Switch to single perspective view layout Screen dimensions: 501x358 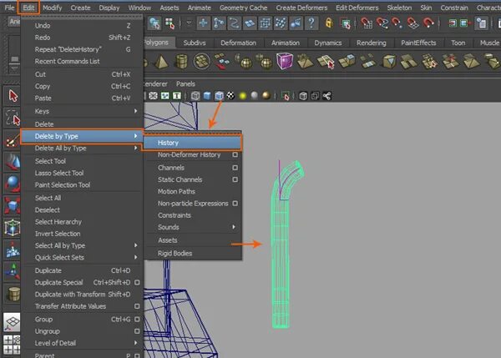point(12,322)
